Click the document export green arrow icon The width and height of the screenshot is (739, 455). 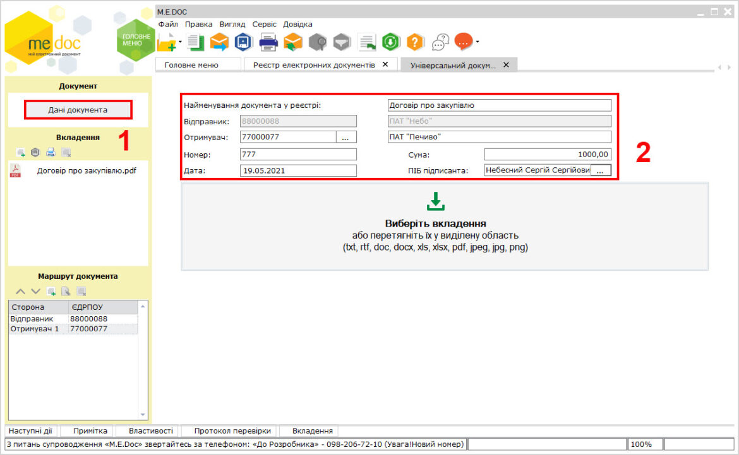[x=367, y=42]
